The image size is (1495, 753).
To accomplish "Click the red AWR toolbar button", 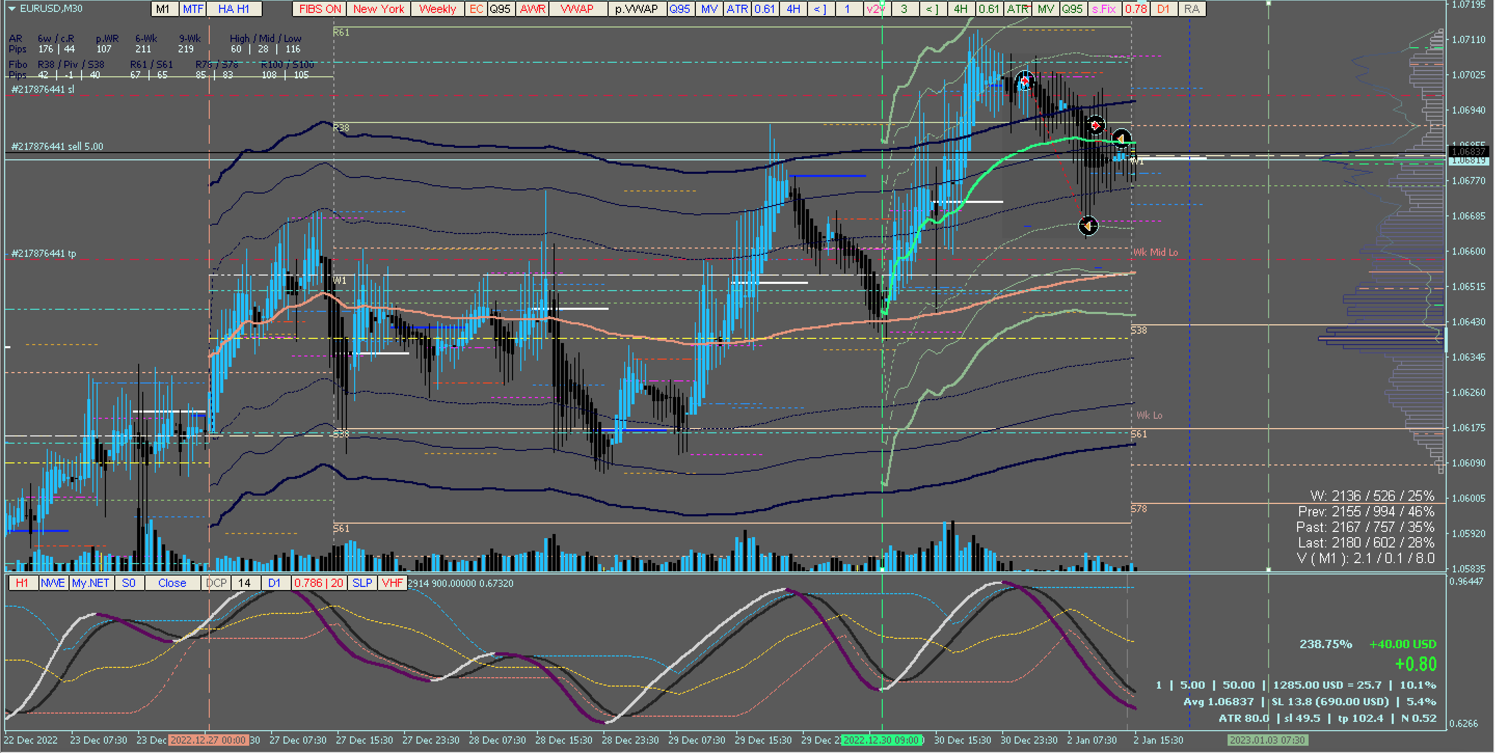I will point(532,9).
